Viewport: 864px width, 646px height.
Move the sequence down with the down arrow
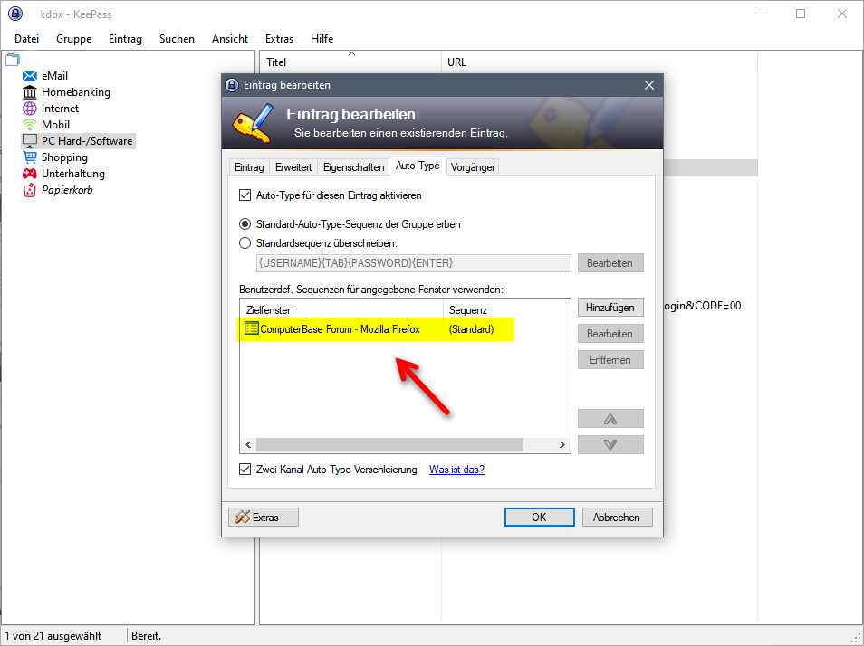point(610,444)
